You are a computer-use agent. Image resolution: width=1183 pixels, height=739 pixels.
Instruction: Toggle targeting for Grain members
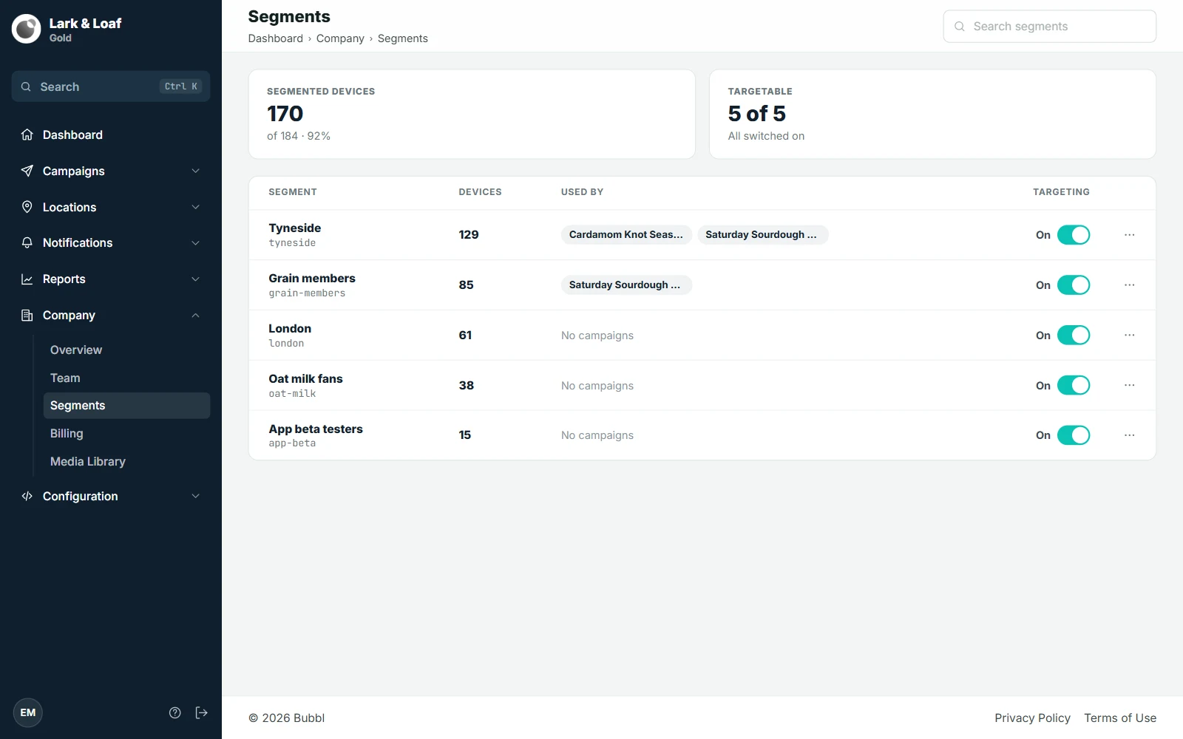coord(1074,285)
